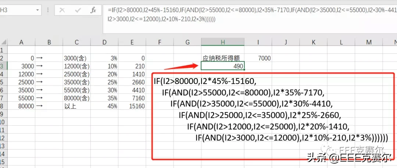Image resolution: width=397 pixels, height=168 pixels.
Task: Click the 25% rate cell
Action: (104, 82)
